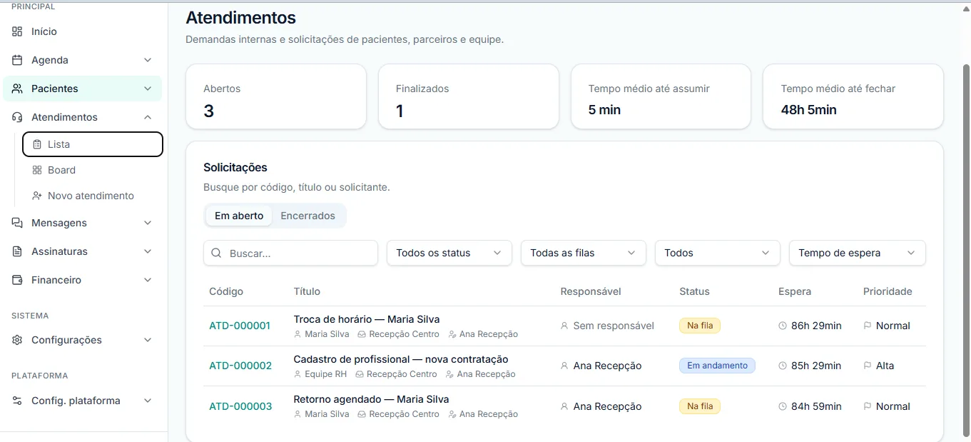Screen dimensions: 971x442
Task: Click the Atendimentos headset icon
Action: tap(18, 117)
